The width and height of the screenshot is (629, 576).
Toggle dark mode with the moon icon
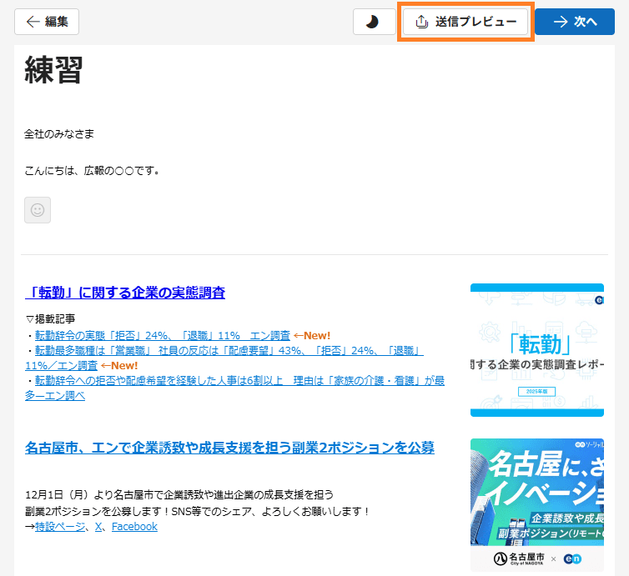pyautogui.click(x=373, y=23)
